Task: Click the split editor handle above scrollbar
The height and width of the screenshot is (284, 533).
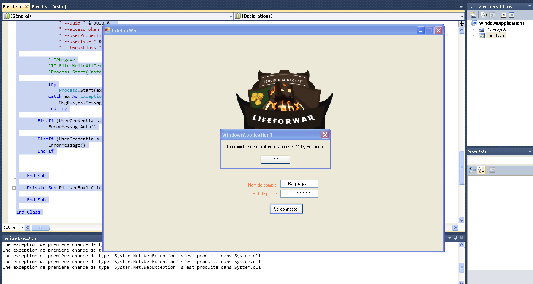Action: point(461,23)
